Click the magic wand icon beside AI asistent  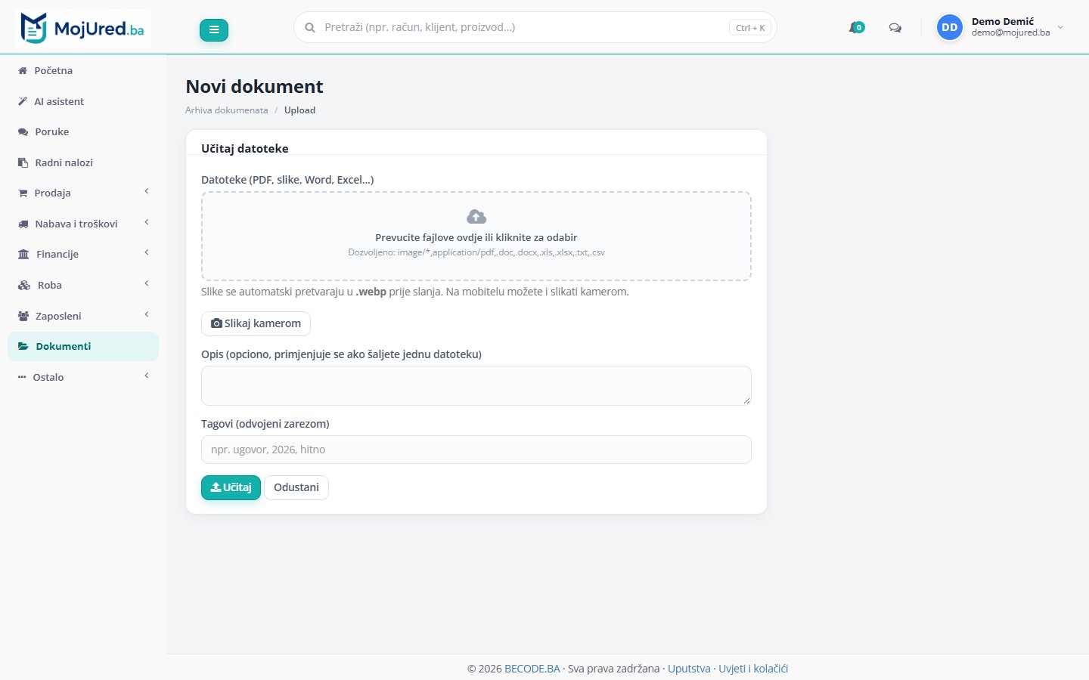(23, 101)
